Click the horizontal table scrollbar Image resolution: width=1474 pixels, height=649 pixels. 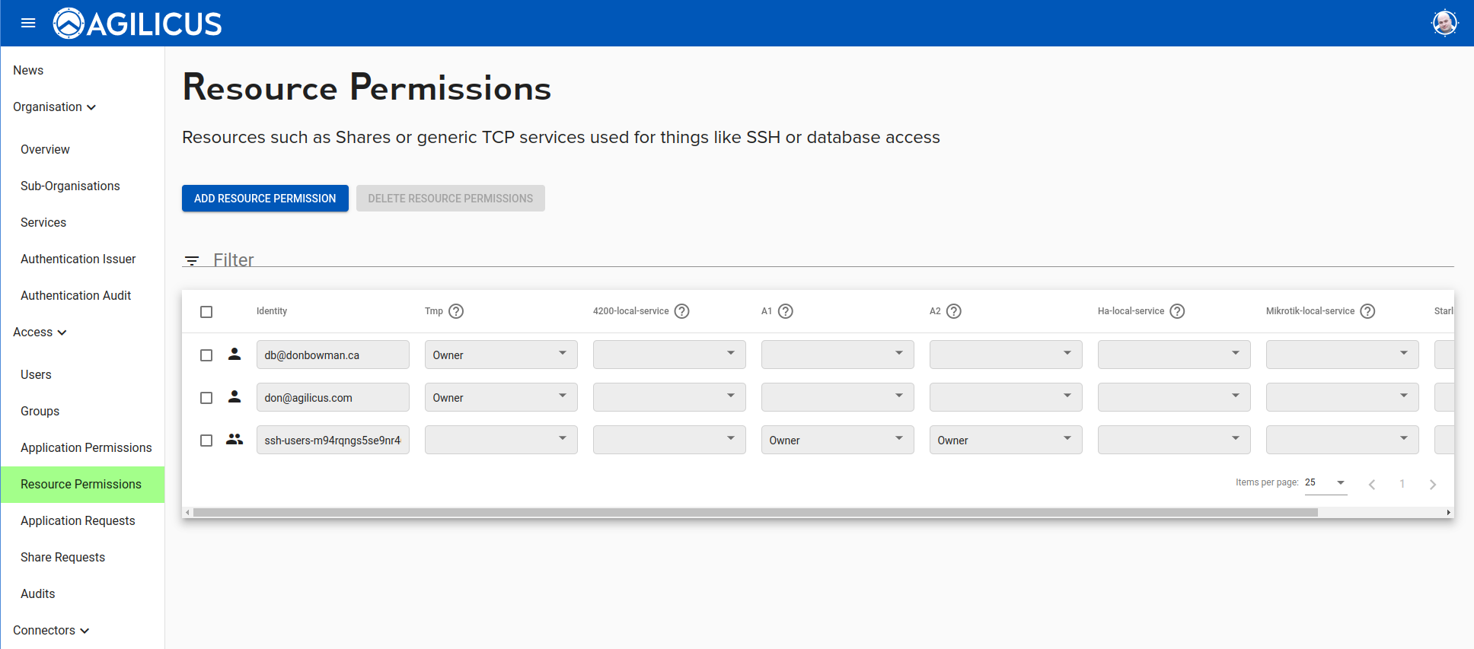pos(754,513)
